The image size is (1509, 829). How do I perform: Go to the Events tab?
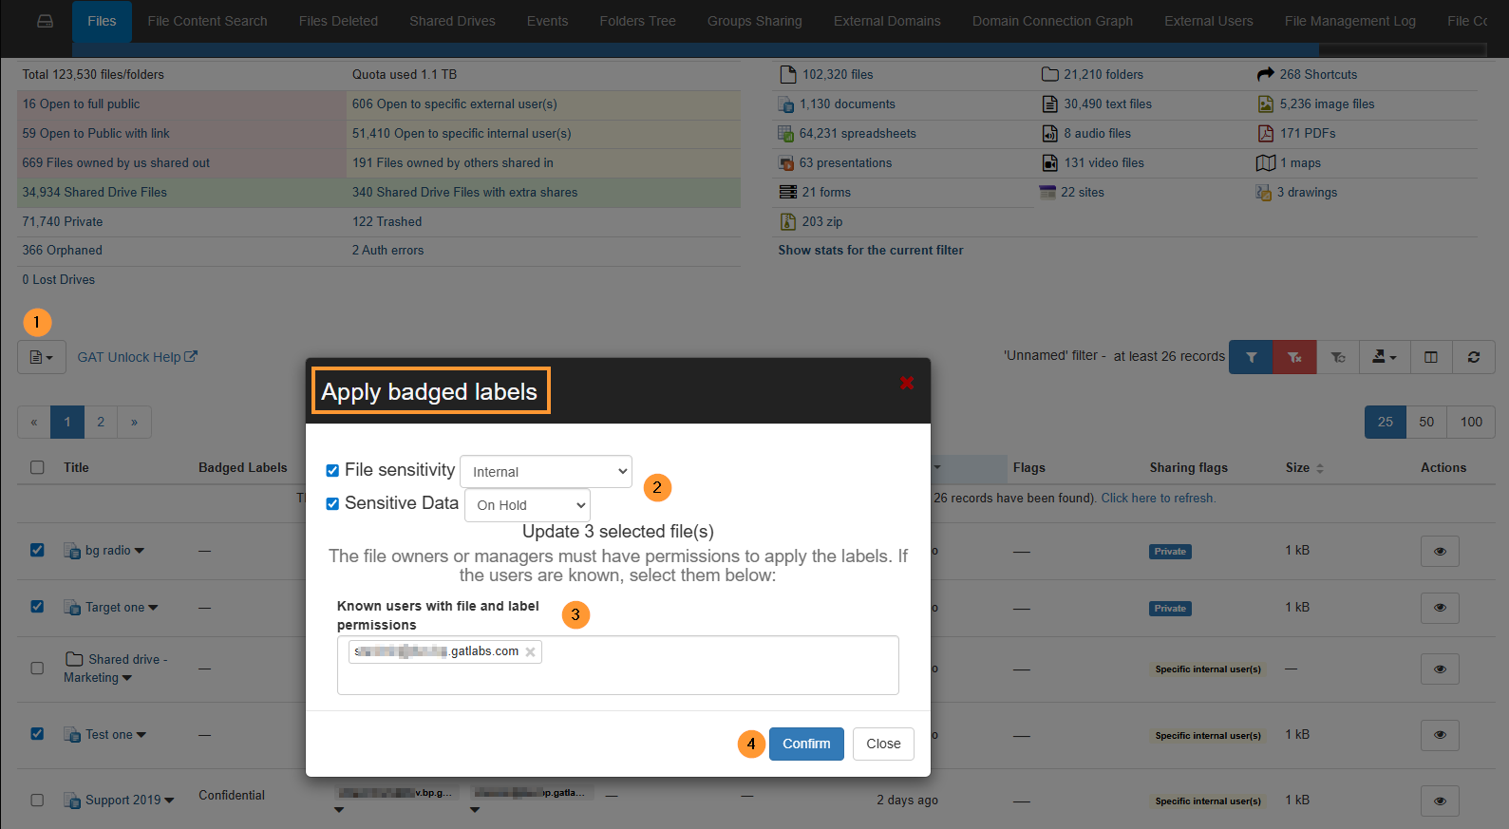pos(547,21)
